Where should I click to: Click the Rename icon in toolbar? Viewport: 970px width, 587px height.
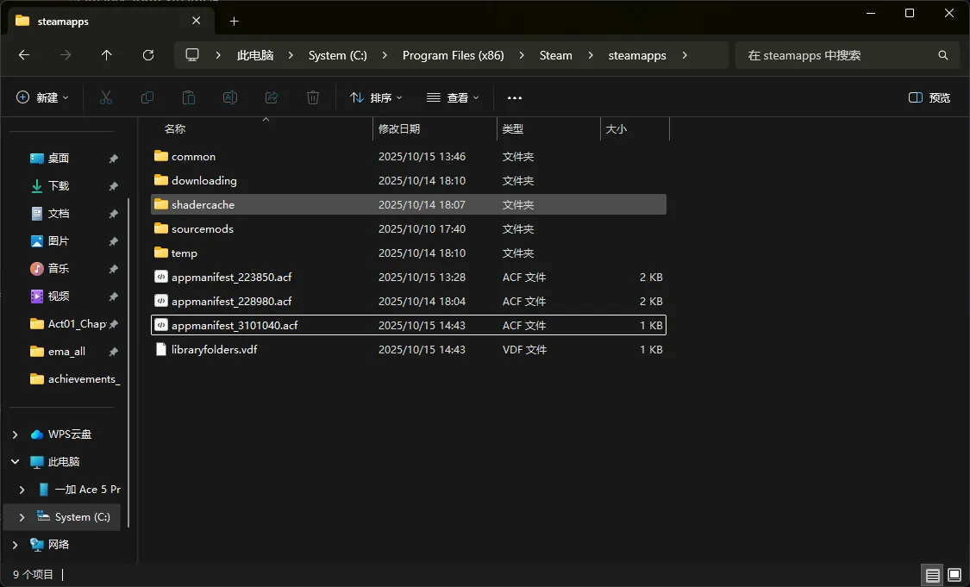(x=230, y=97)
